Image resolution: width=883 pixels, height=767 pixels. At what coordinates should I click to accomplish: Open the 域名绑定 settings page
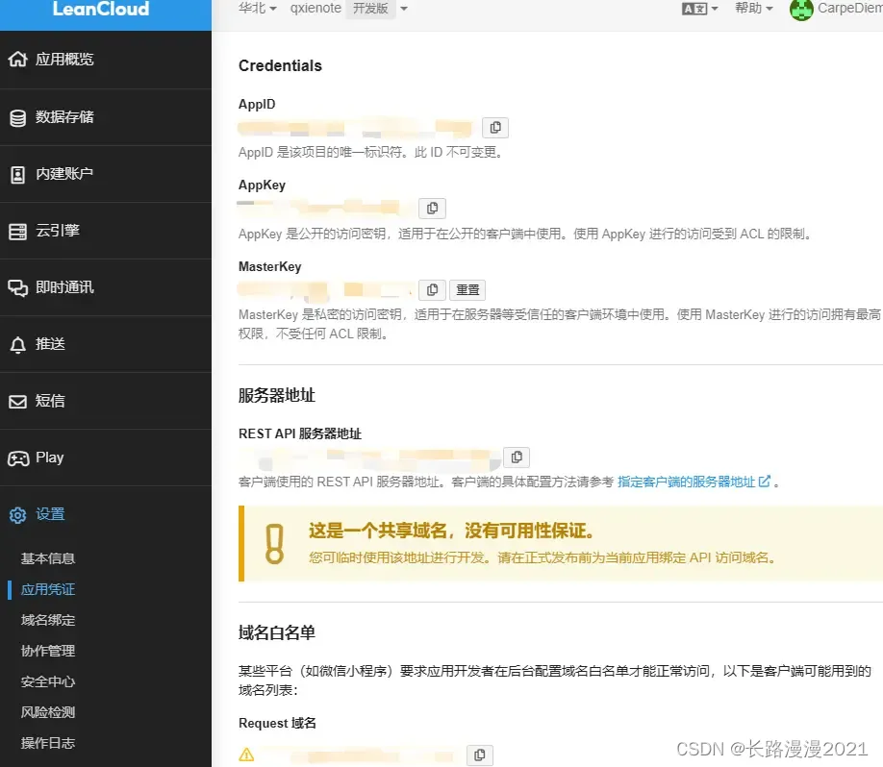click(48, 620)
